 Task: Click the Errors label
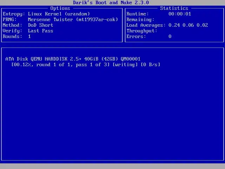(136, 36)
